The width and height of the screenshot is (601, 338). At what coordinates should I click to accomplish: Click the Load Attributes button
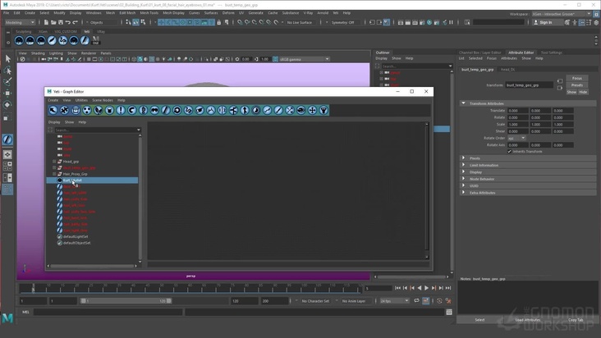click(527, 320)
